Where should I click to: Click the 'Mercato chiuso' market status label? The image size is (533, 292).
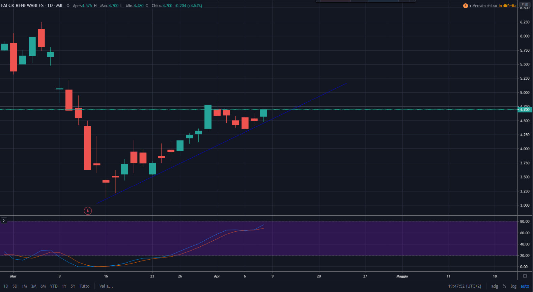tap(484, 6)
